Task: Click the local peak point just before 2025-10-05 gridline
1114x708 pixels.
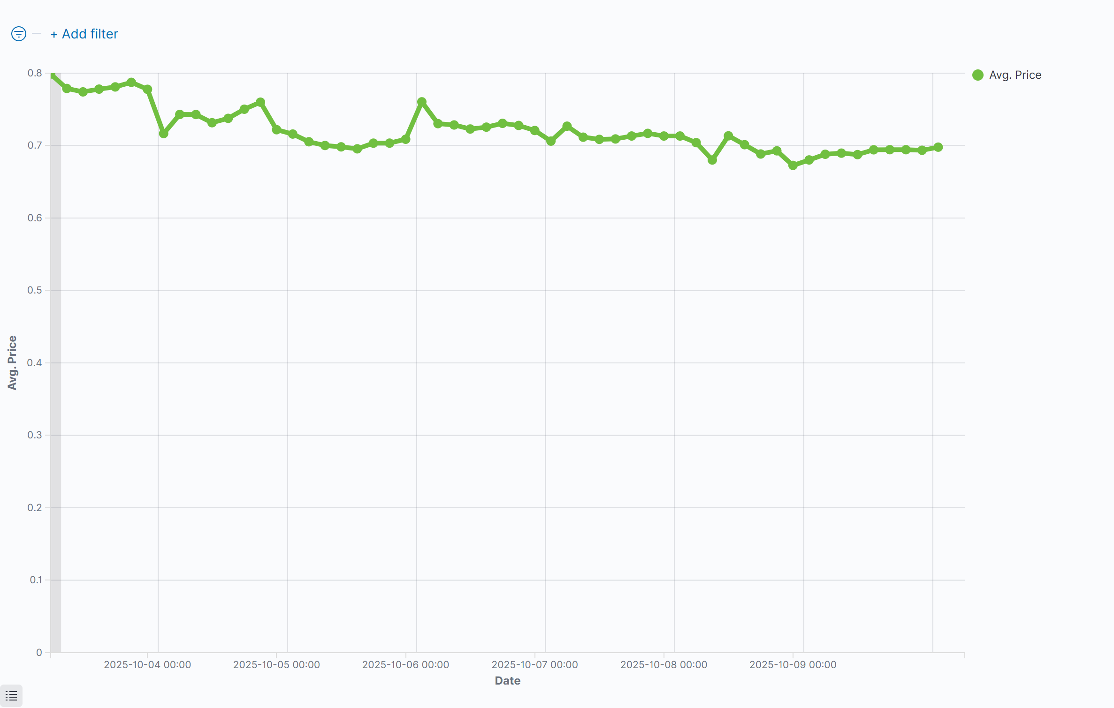Action: coord(260,102)
